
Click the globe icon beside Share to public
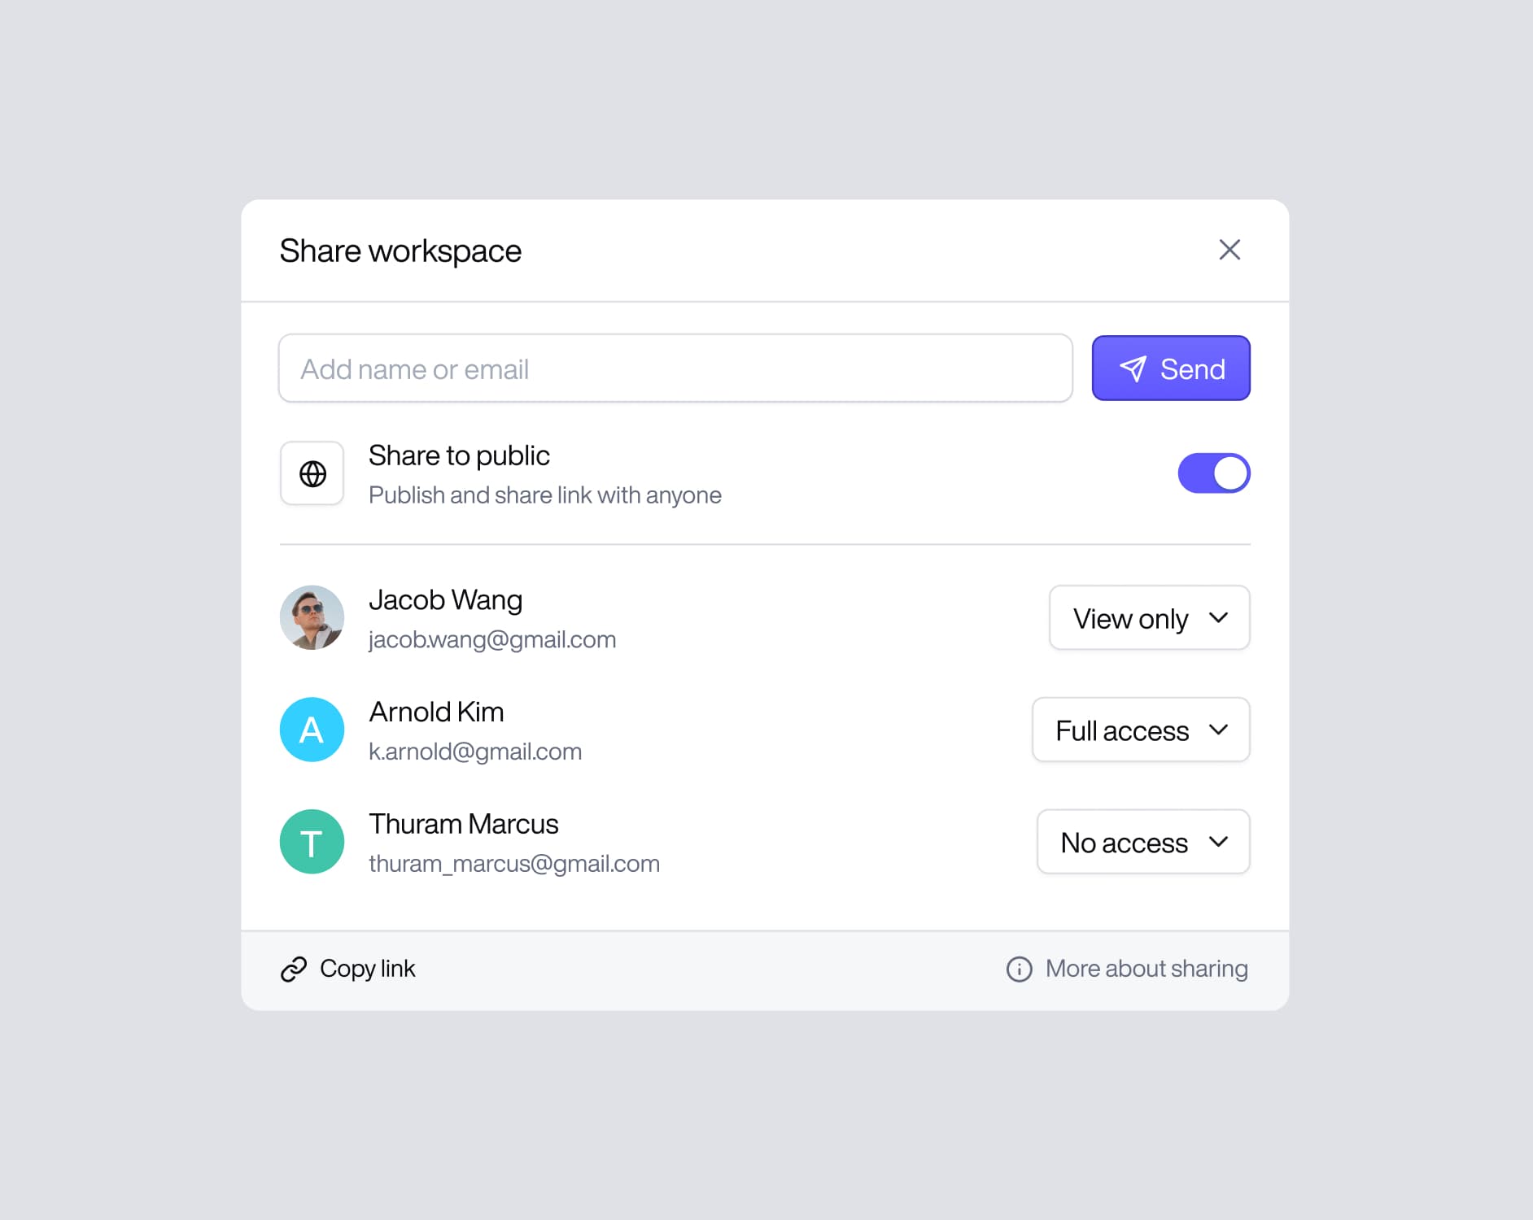pyautogui.click(x=312, y=473)
